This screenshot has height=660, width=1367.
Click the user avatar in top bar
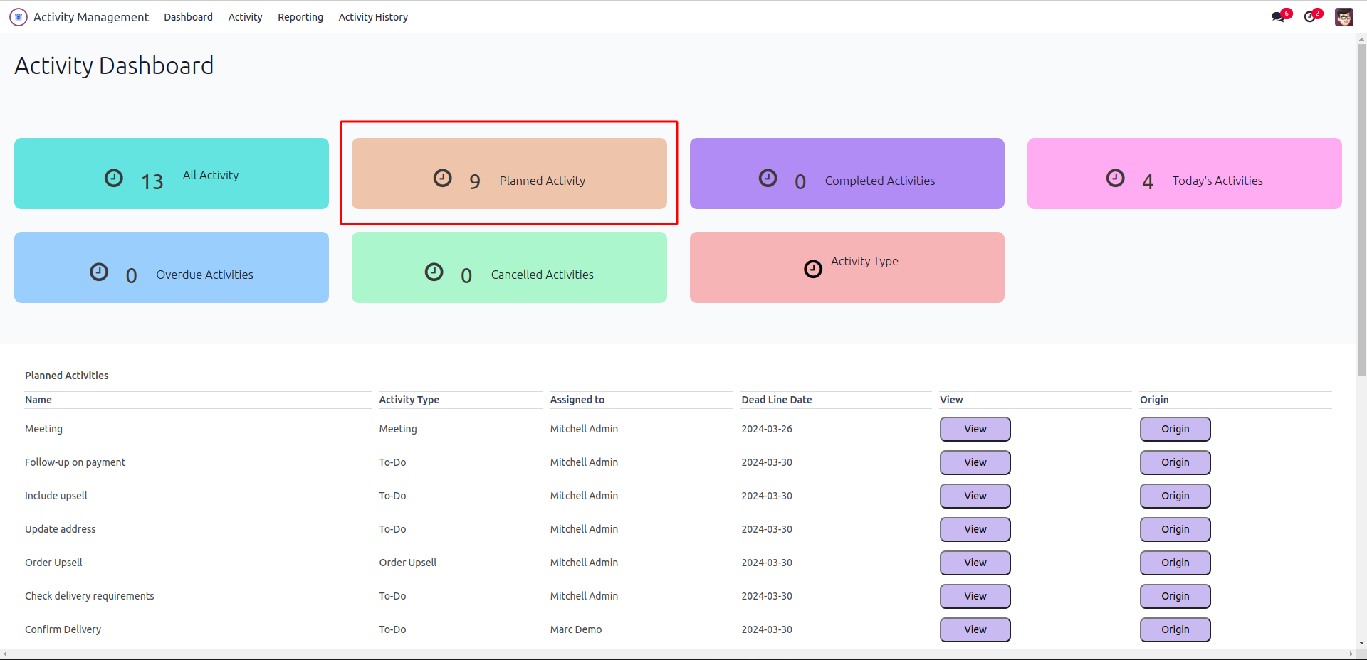(x=1344, y=17)
